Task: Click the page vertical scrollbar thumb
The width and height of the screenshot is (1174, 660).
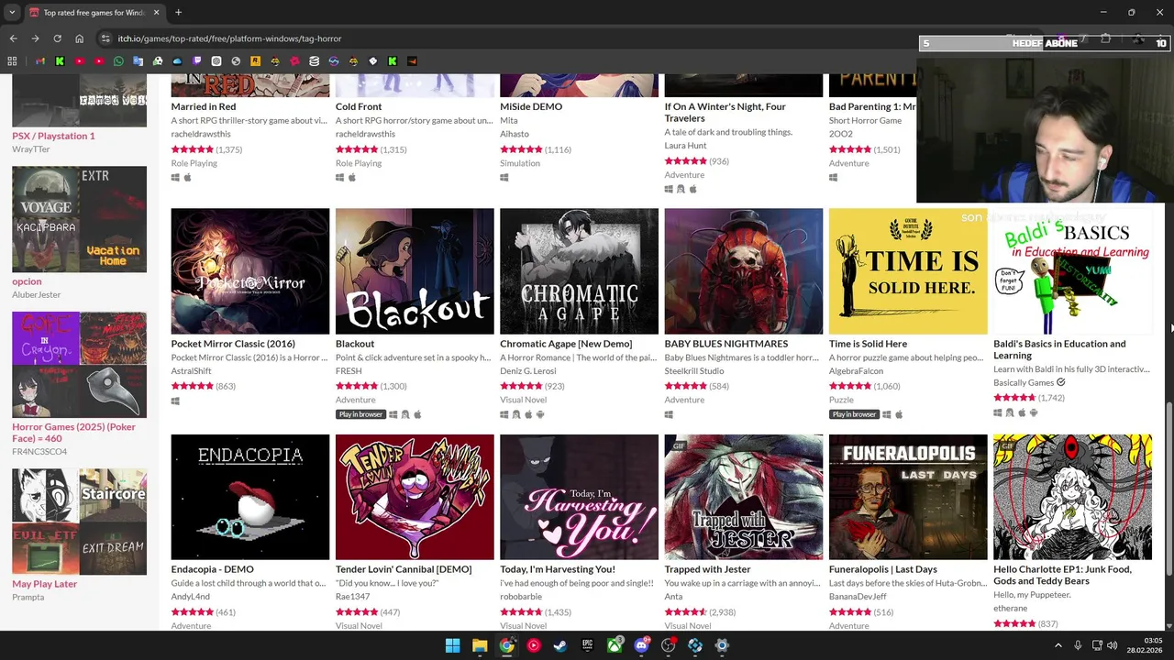Action: click(x=1168, y=488)
